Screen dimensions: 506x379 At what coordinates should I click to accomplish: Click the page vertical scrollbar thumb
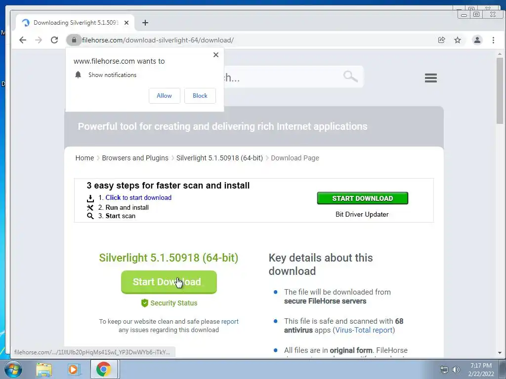[500, 91]
